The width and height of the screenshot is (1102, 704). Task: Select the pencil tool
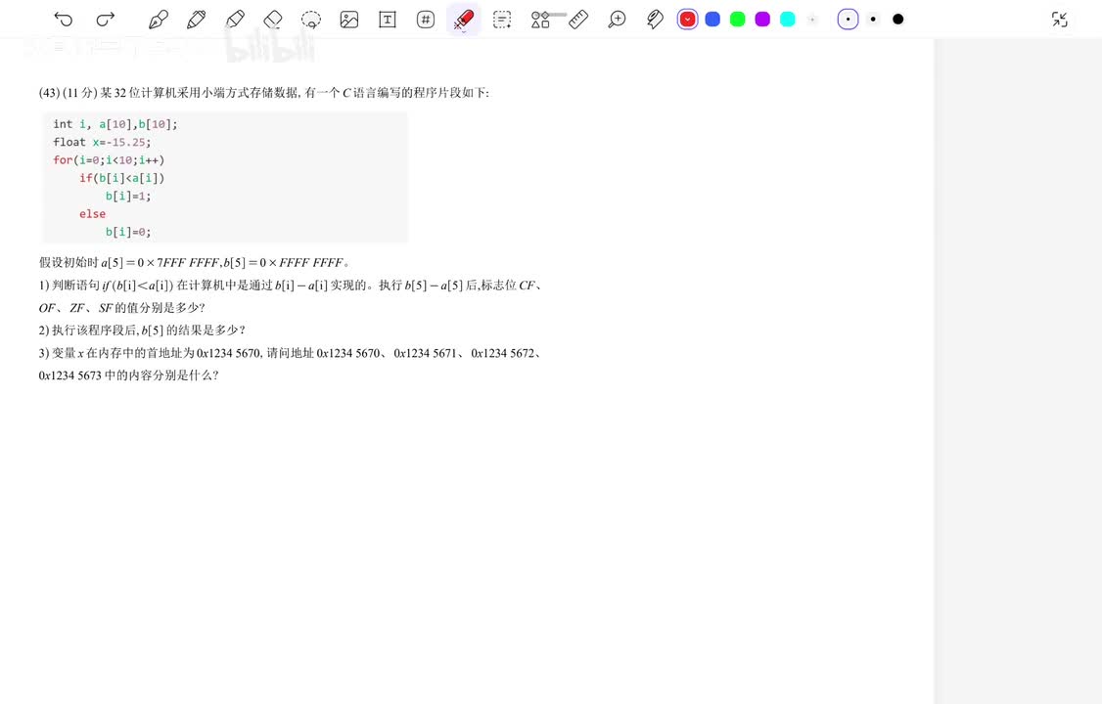click(196, 19)
